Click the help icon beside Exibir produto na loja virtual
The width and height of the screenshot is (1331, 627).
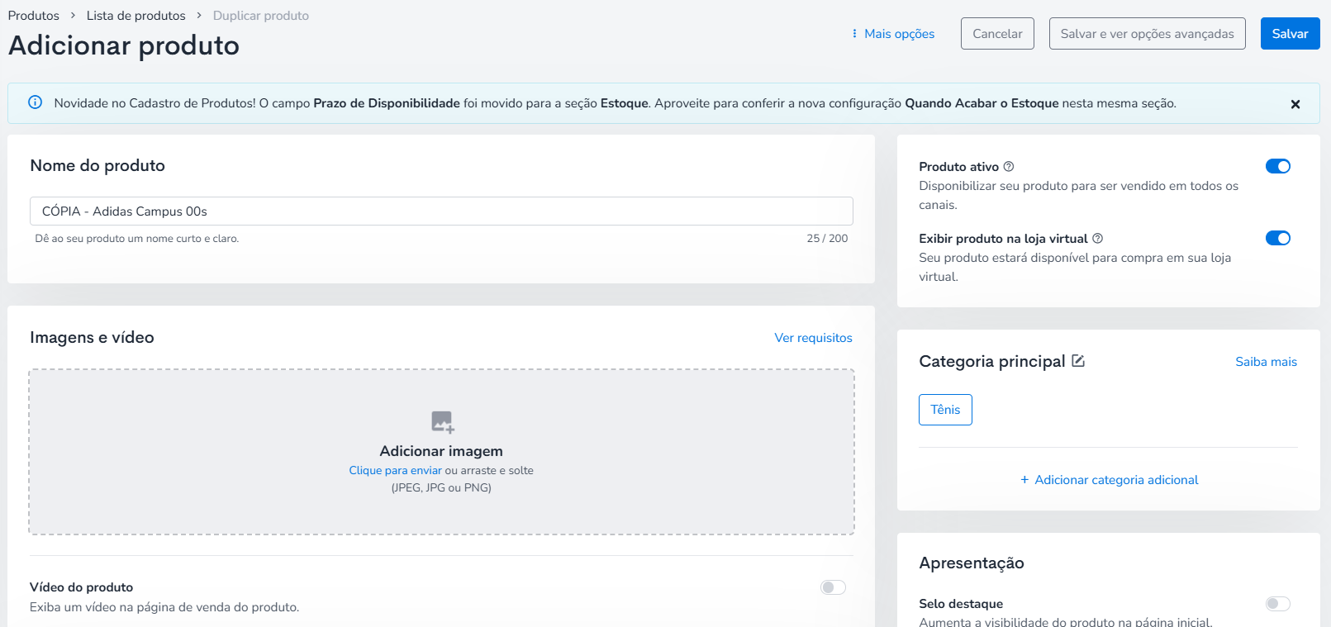tap(1097, 239)
